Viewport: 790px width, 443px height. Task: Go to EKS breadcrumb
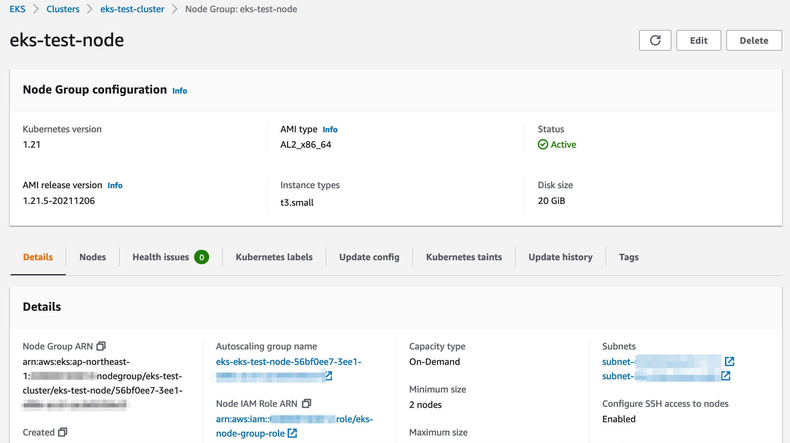18,9
